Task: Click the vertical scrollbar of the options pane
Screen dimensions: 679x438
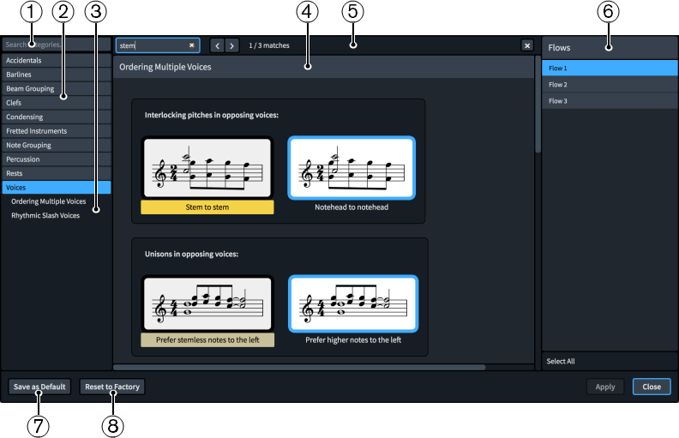Action: pos(538,104)
